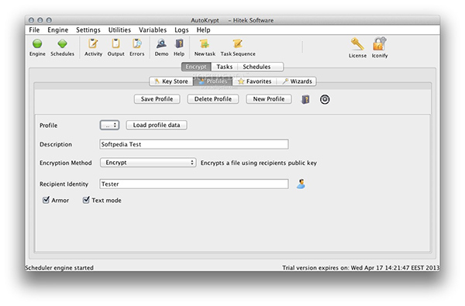Expand the Encryption Method dropdown
This screenshot has width=465, height=306.
point(148,163)
